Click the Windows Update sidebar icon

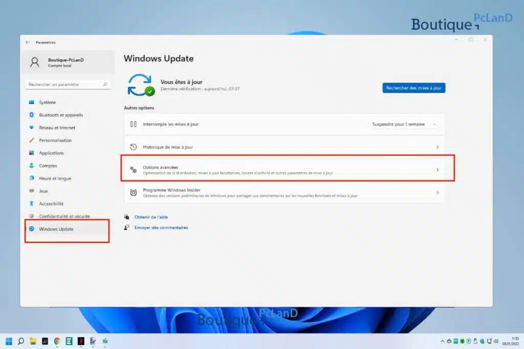[31, 229]
